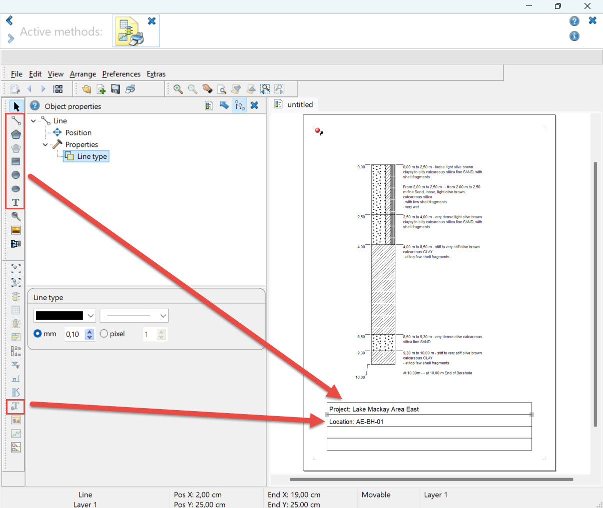Open the Preferences menu
This screenshot has height=508, width=603.
[121, 74]
